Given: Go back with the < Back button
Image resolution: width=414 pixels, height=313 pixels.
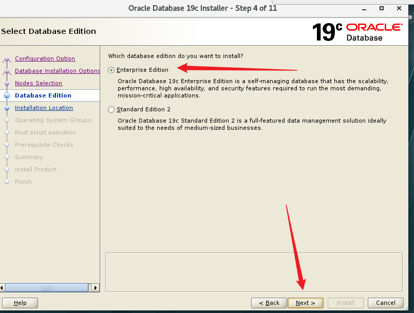Looking at the screenshot, I should pos(269,303).
